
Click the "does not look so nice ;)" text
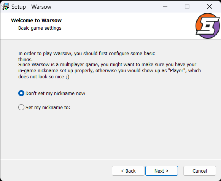pos(44,77)
